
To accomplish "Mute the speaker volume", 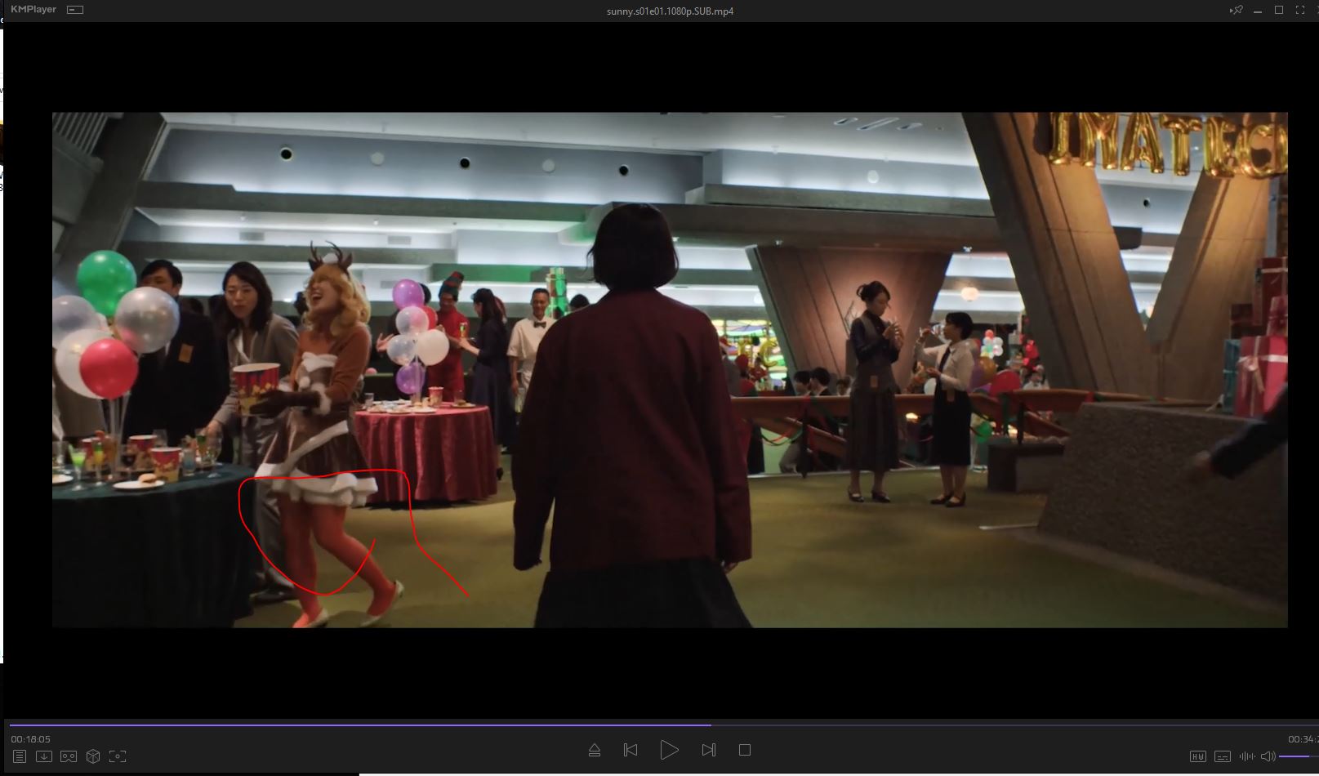I will [x=1268, y=756].
